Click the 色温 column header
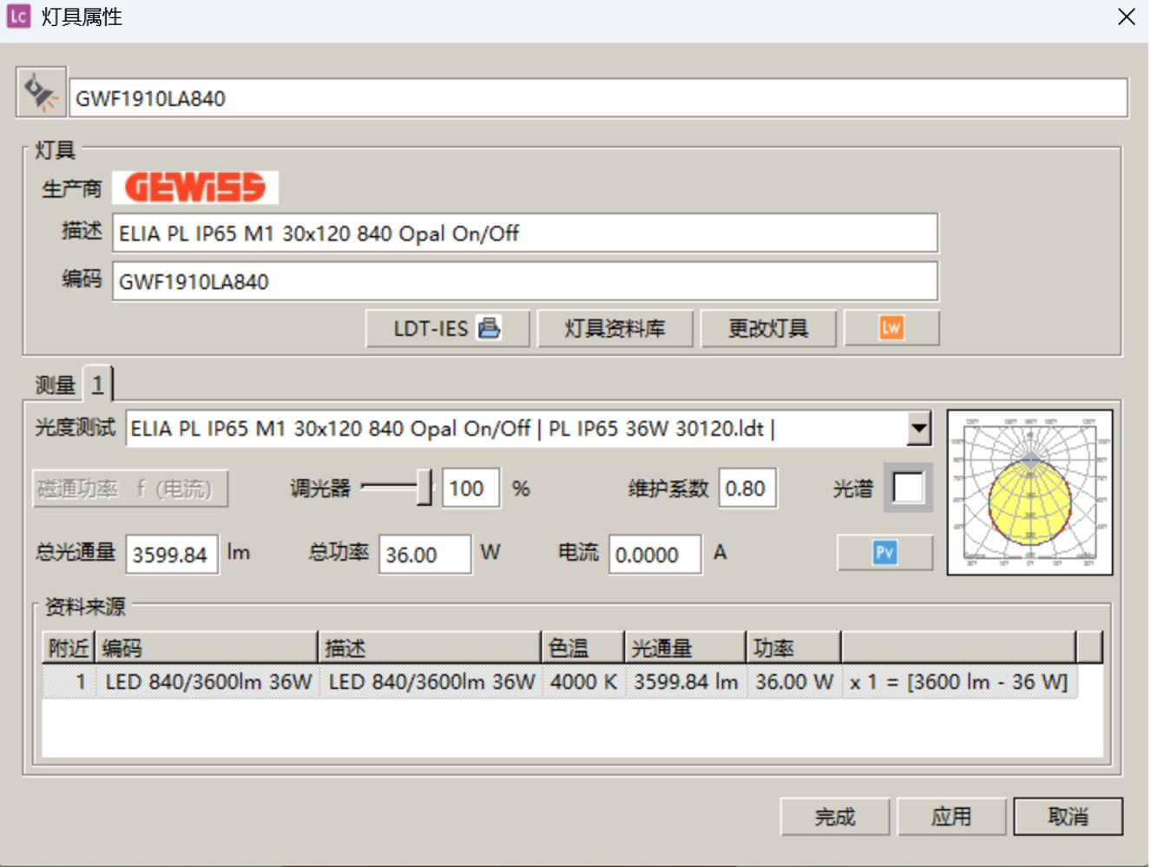The width and height of the screenshot is (1151, 867). pos(582,648)
